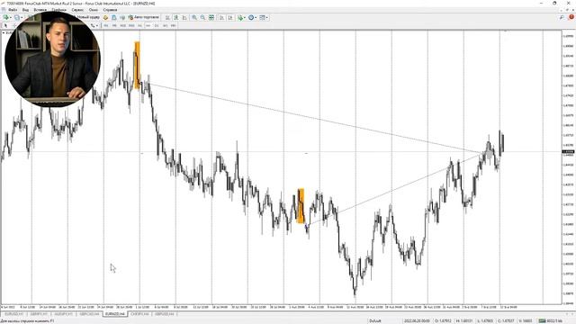Open the Графики menu

(x=58, y=10)
